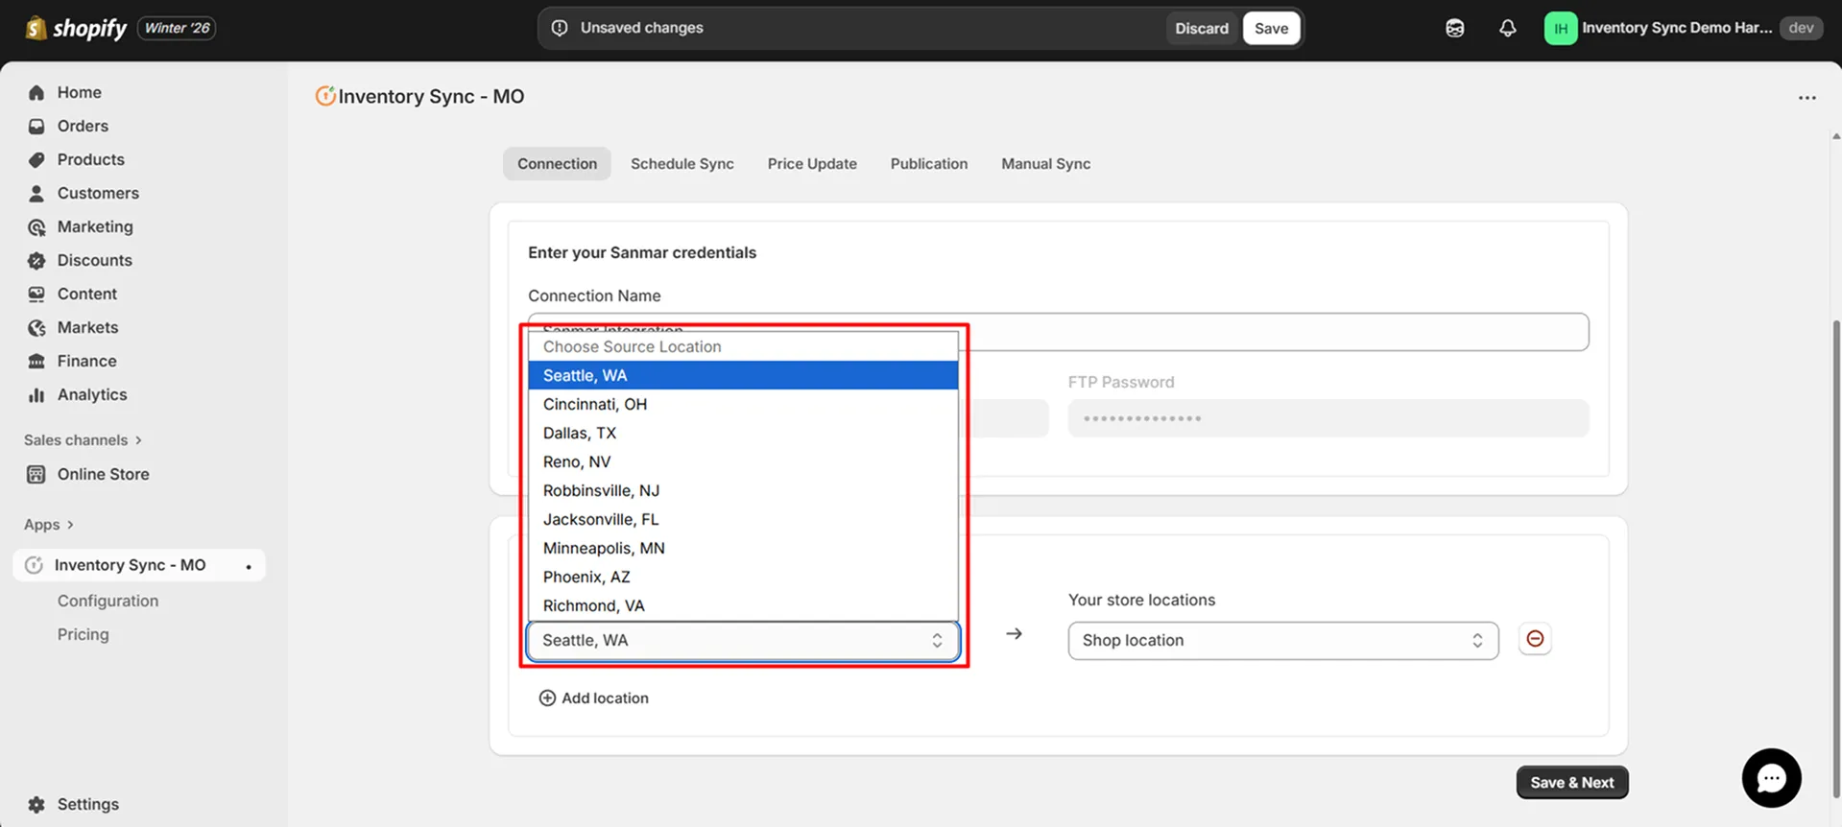This screenshot has width=1842, height=827.
Task: Remove location mapping with red minus icon
Action: 1535,639
